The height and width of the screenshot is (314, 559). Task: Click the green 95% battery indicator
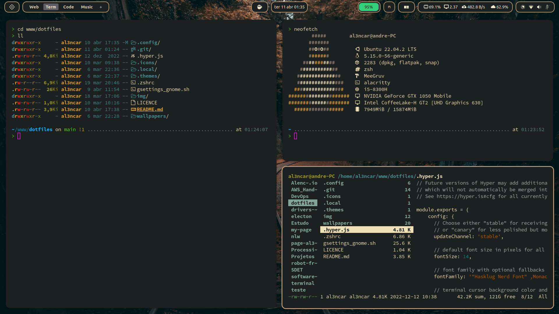pos(369,7)
